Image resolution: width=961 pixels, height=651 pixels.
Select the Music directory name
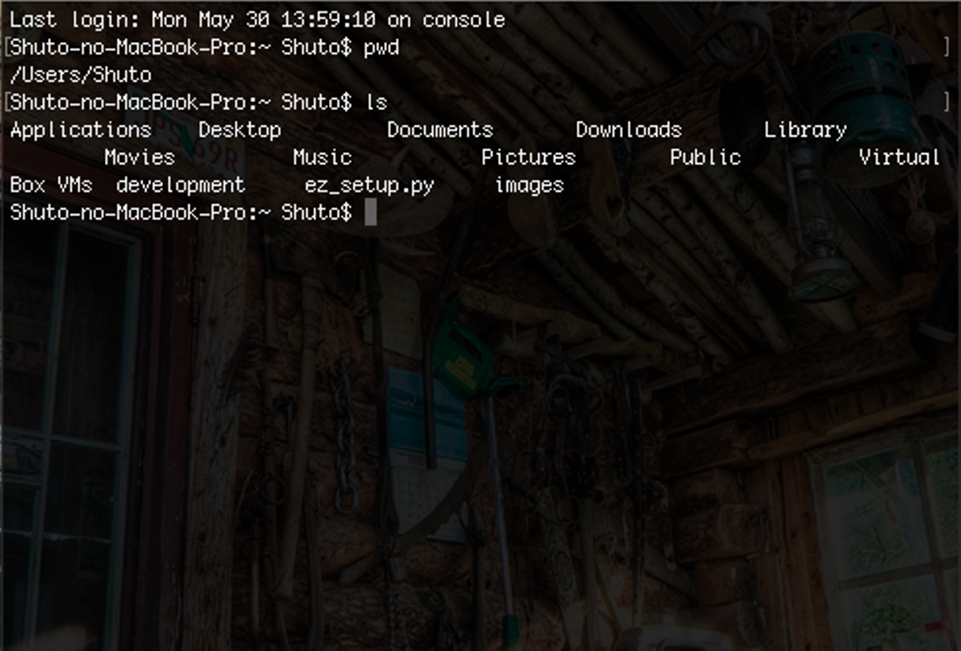click(322, 157)
